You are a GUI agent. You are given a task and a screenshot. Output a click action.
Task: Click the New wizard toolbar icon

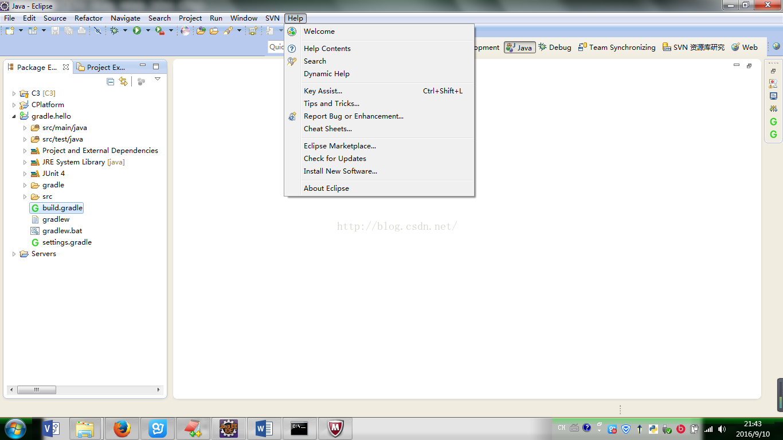pyautogui.click(x=10, y=31)
